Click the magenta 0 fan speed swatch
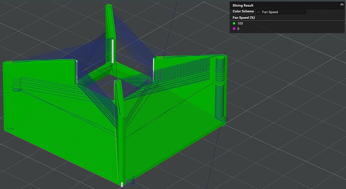This screenshot has width=346, height=189. click(234, 29)
